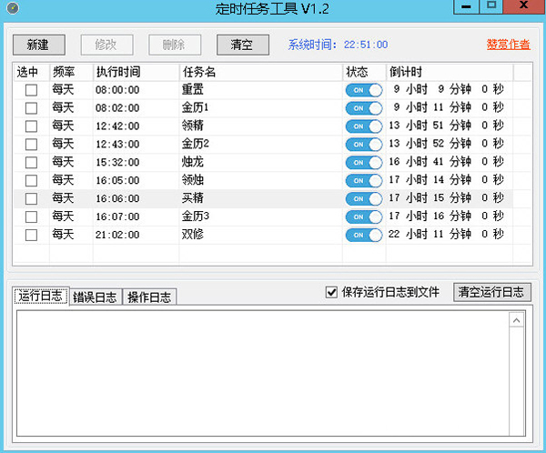The image size is (546, 453).
Task: Select execution time 12:42:00 cell
Action: (117, 126)
